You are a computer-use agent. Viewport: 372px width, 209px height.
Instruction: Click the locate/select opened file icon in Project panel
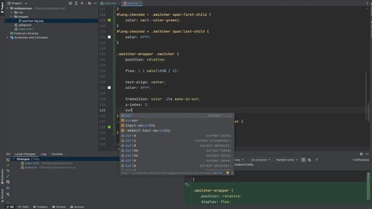[x=70, y=3]
